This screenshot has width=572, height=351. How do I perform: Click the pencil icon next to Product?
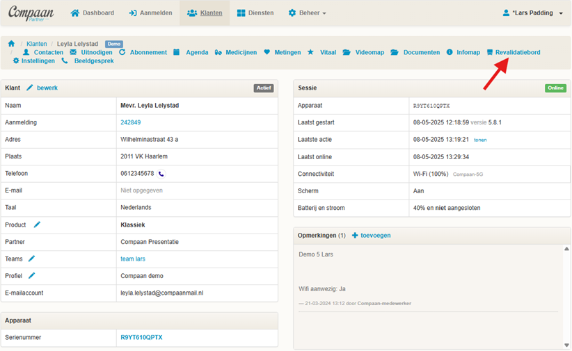coord(37,225)
